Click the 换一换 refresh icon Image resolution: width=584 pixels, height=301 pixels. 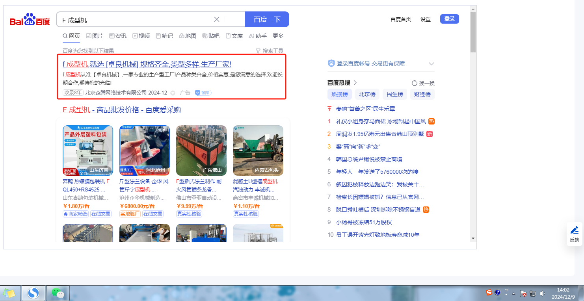pos(415,83)
